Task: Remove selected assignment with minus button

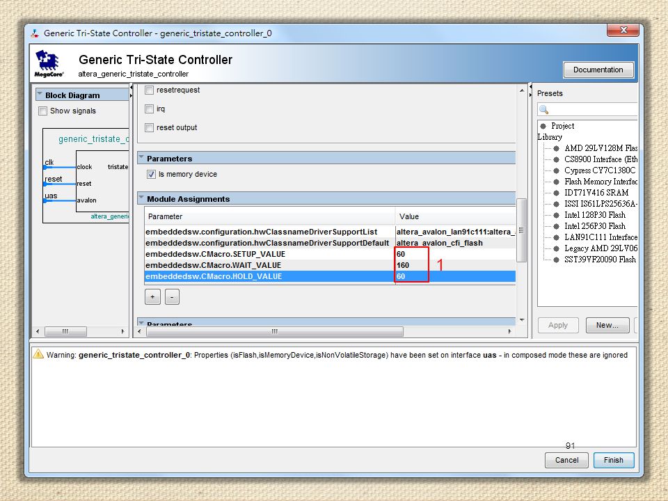Action: 172,297
